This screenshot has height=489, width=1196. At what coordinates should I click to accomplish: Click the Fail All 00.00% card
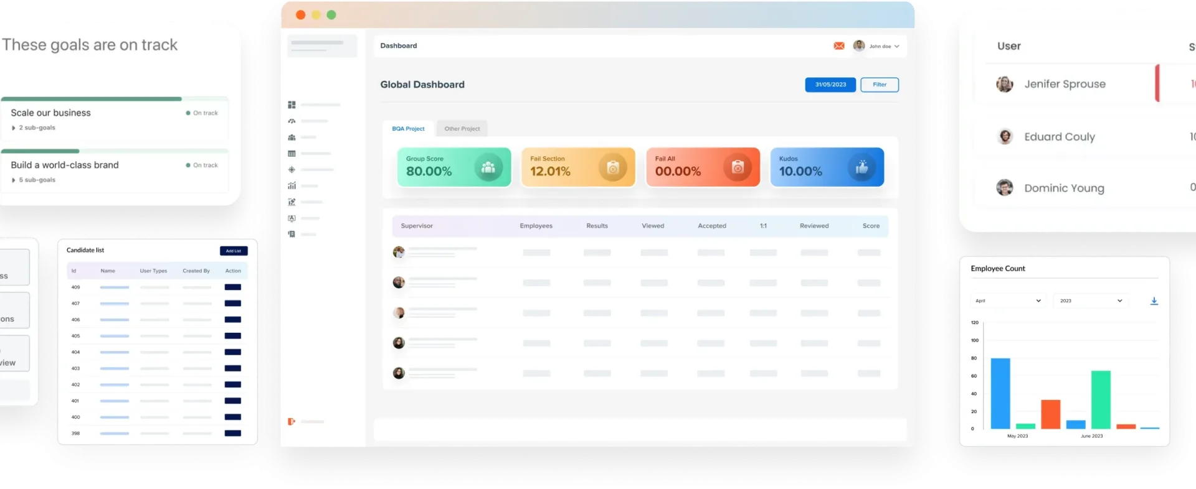pyautogui.click(x=703, y=167)
